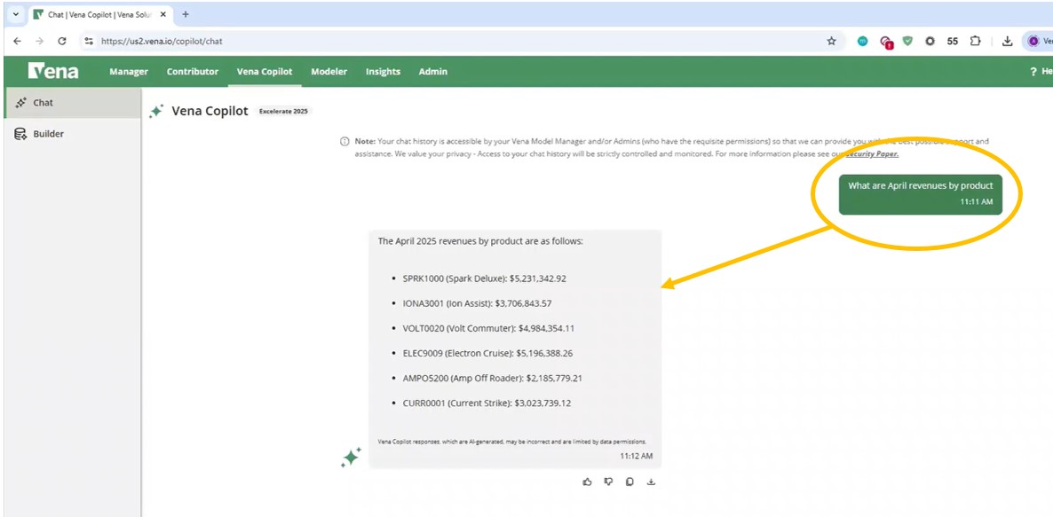
Task: Bookmark this page with the star icon
Action: [x=831, y=41]
